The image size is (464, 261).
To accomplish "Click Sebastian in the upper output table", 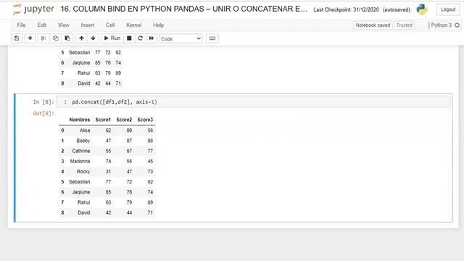I will [x=79, y=53].
